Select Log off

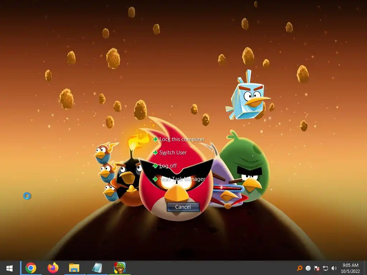pos(168,166)
